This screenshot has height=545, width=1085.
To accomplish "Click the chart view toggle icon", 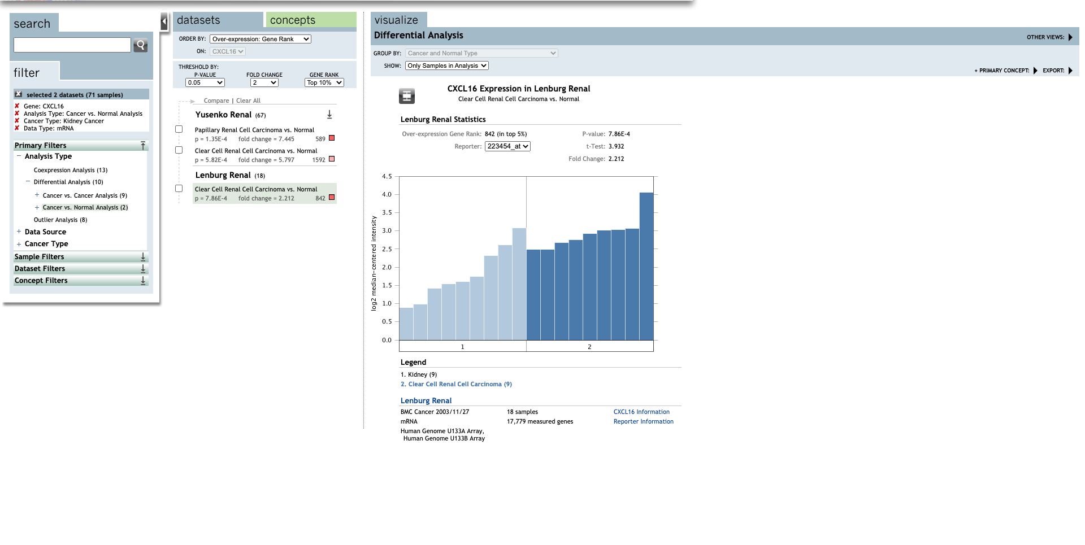I will point(407,96).
